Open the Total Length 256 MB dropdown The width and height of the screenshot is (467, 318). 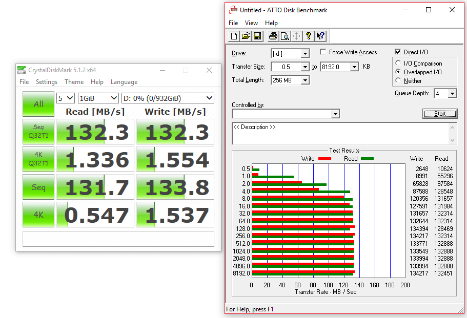tap(304, 80)
